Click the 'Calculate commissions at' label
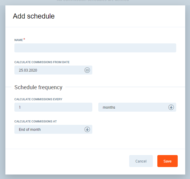This screenshot has width=190, height=179. tap(36, 122)
